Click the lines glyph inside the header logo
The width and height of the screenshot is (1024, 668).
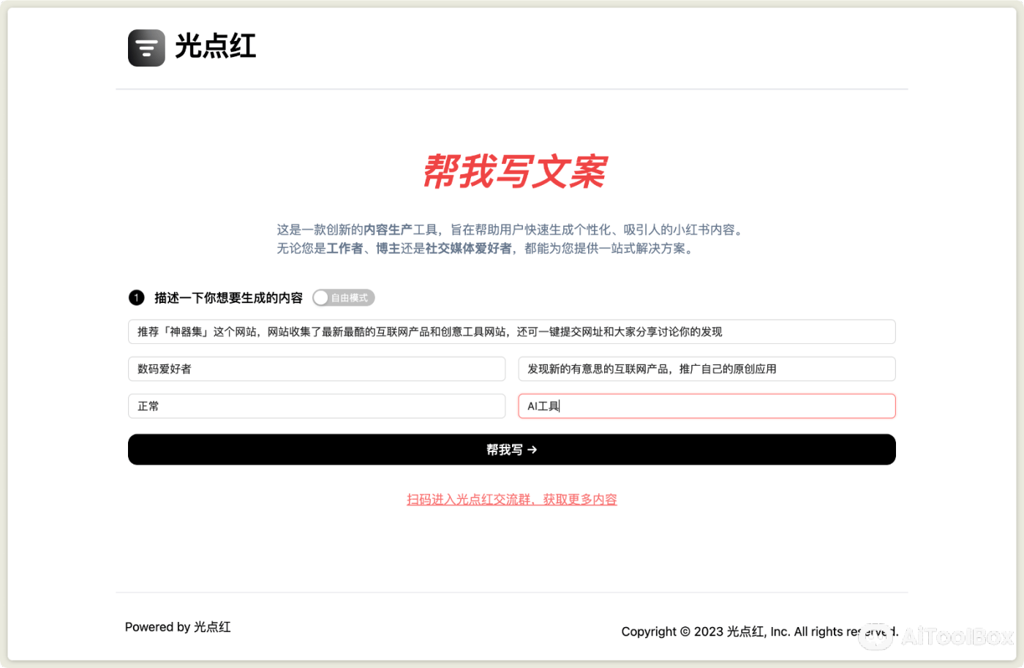[146, 47]
